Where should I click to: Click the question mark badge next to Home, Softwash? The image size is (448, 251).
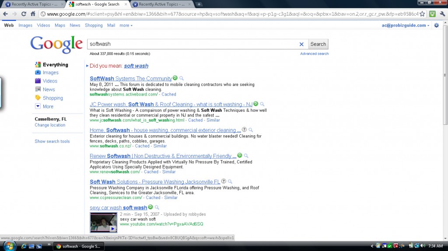click(x=244, y=130)
